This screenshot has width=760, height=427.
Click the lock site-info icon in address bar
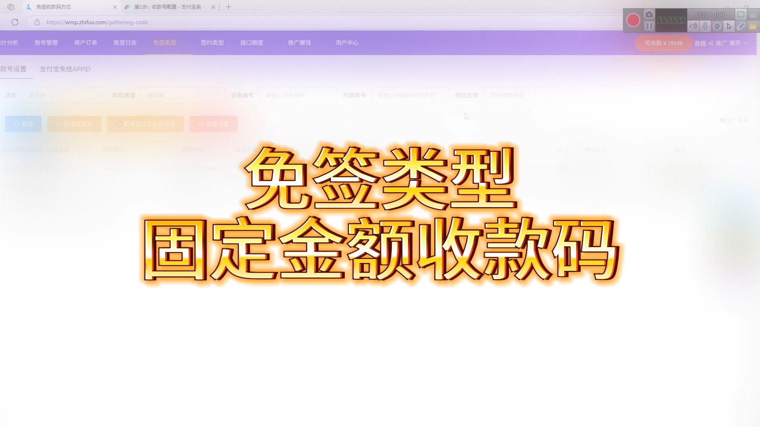point(37,22)
